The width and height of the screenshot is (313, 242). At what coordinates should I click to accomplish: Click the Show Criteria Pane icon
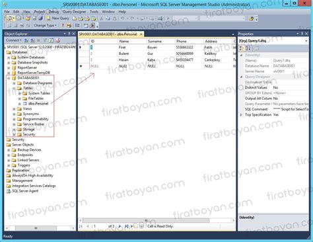pos(15,26)
